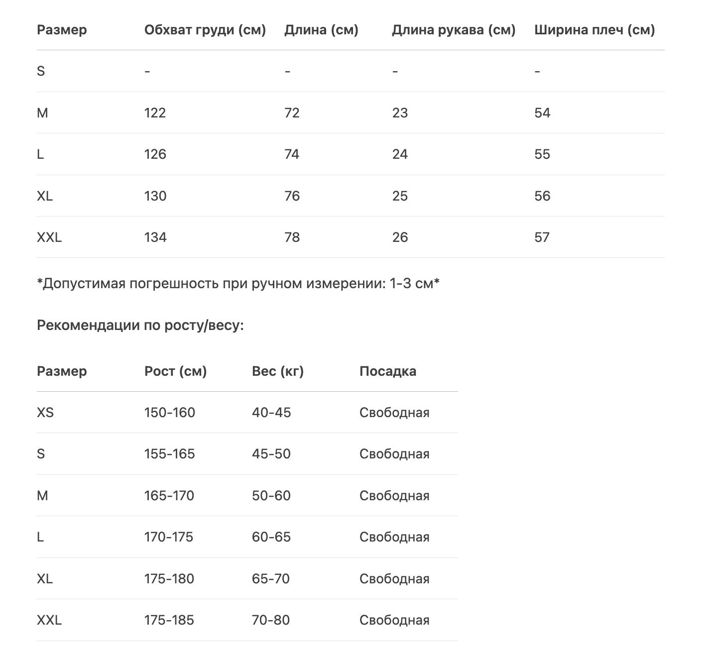Viewport: 723px width, 653px height.
Task: Select the chest value 122 for size M
Action: click(155, 113)
